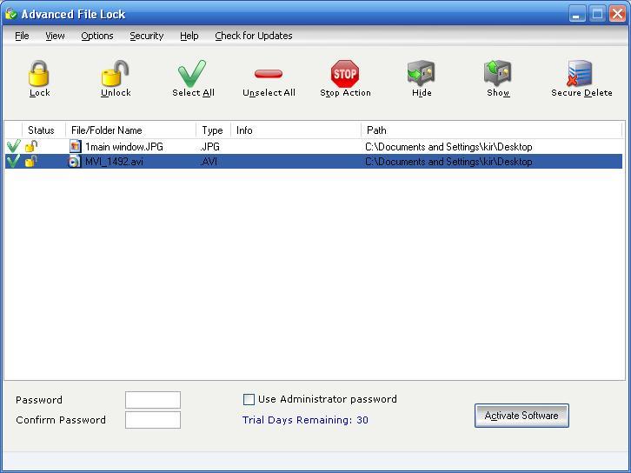
Task: Enable Use Administrator password checkbox
Action: pyautogui.click(x=249, y=399)
